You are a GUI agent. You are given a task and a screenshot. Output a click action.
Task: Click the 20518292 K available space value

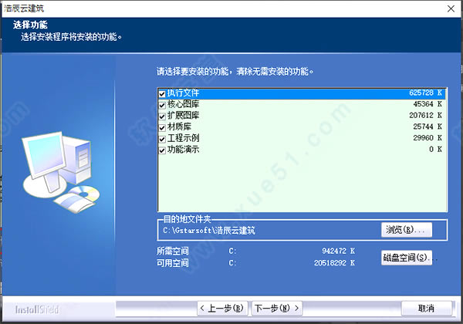point(335,262)
